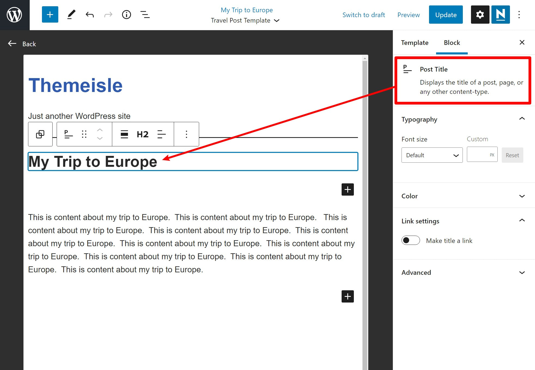535x370 pixels.
Task: Change heading level using the H2 icon
Action: (142, 134)
